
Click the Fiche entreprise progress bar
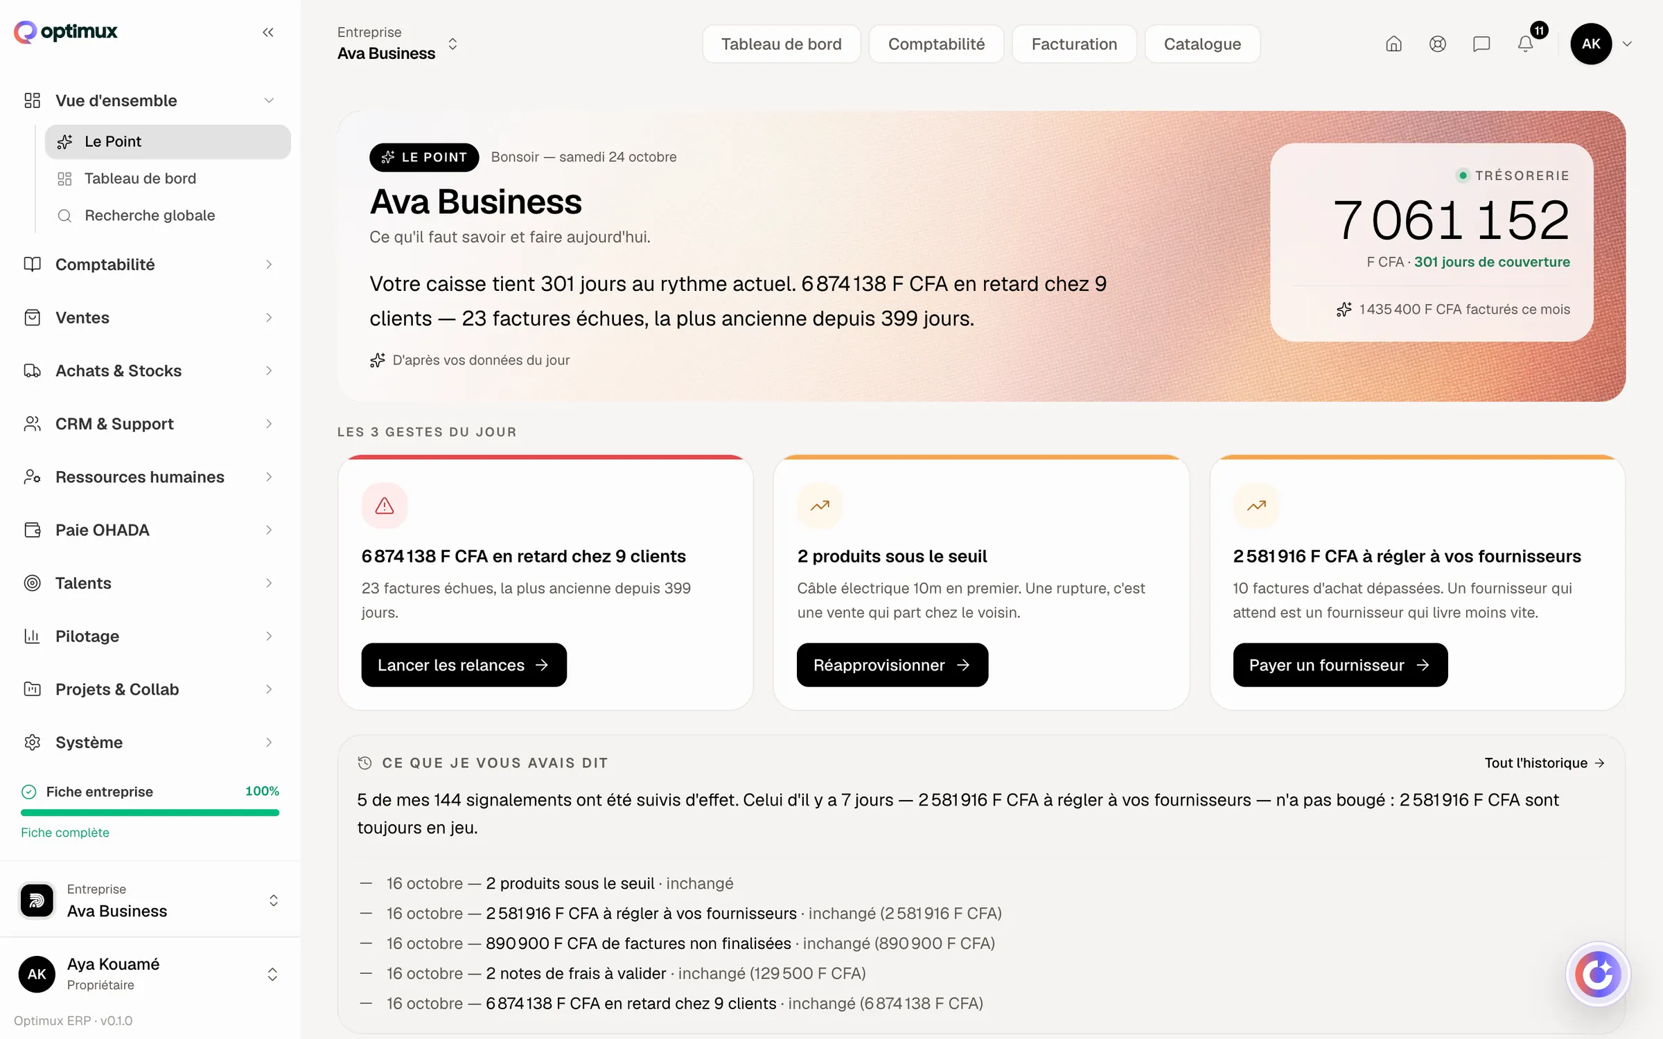(x=150, y=812)
